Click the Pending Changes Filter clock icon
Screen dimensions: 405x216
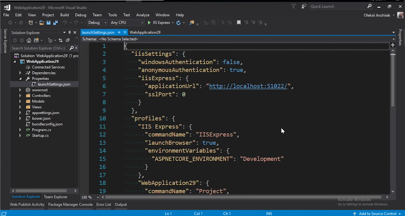coord(50,40)
